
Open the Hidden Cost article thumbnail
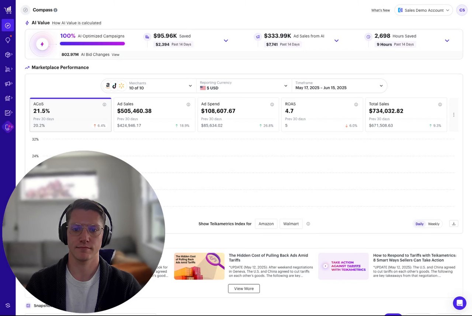click(199, 266)
